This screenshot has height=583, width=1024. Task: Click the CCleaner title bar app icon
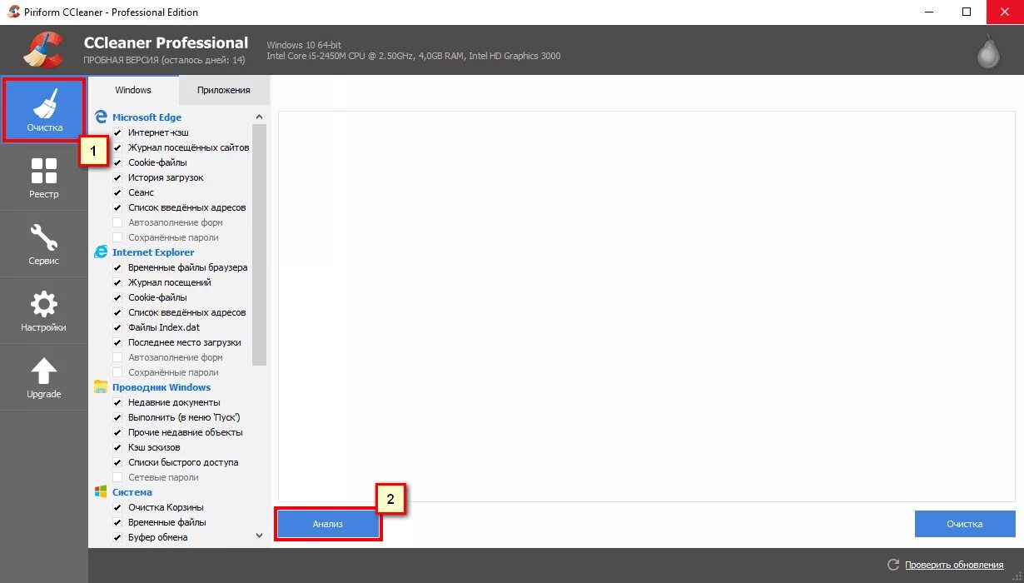point(13,12)
